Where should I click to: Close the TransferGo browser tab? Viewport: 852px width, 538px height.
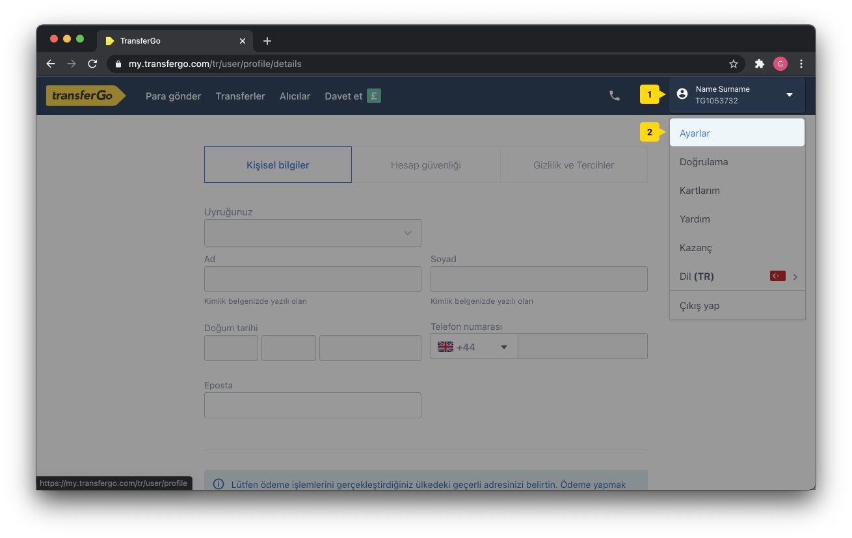pyautogui.click(x=243, y=41)
